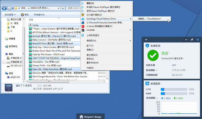This screenshot has width=202, height=119.
Task: Click mp3 icon of Baby I Love U
Action: coord(30,40)
